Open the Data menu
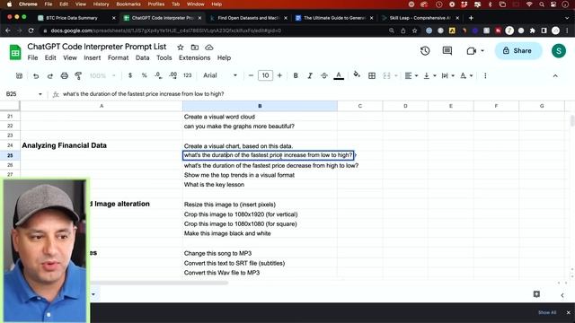Image resolution: width=575 pixels, height=323 pixels. (x=142, y=57)
